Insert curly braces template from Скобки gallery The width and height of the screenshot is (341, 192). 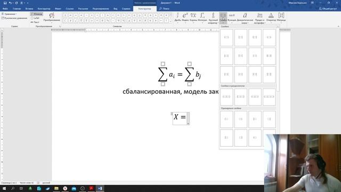pyautogui.click(x=255, y=37)
